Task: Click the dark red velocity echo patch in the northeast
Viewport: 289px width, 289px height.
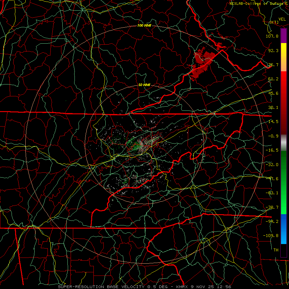Action: [202, 63]
